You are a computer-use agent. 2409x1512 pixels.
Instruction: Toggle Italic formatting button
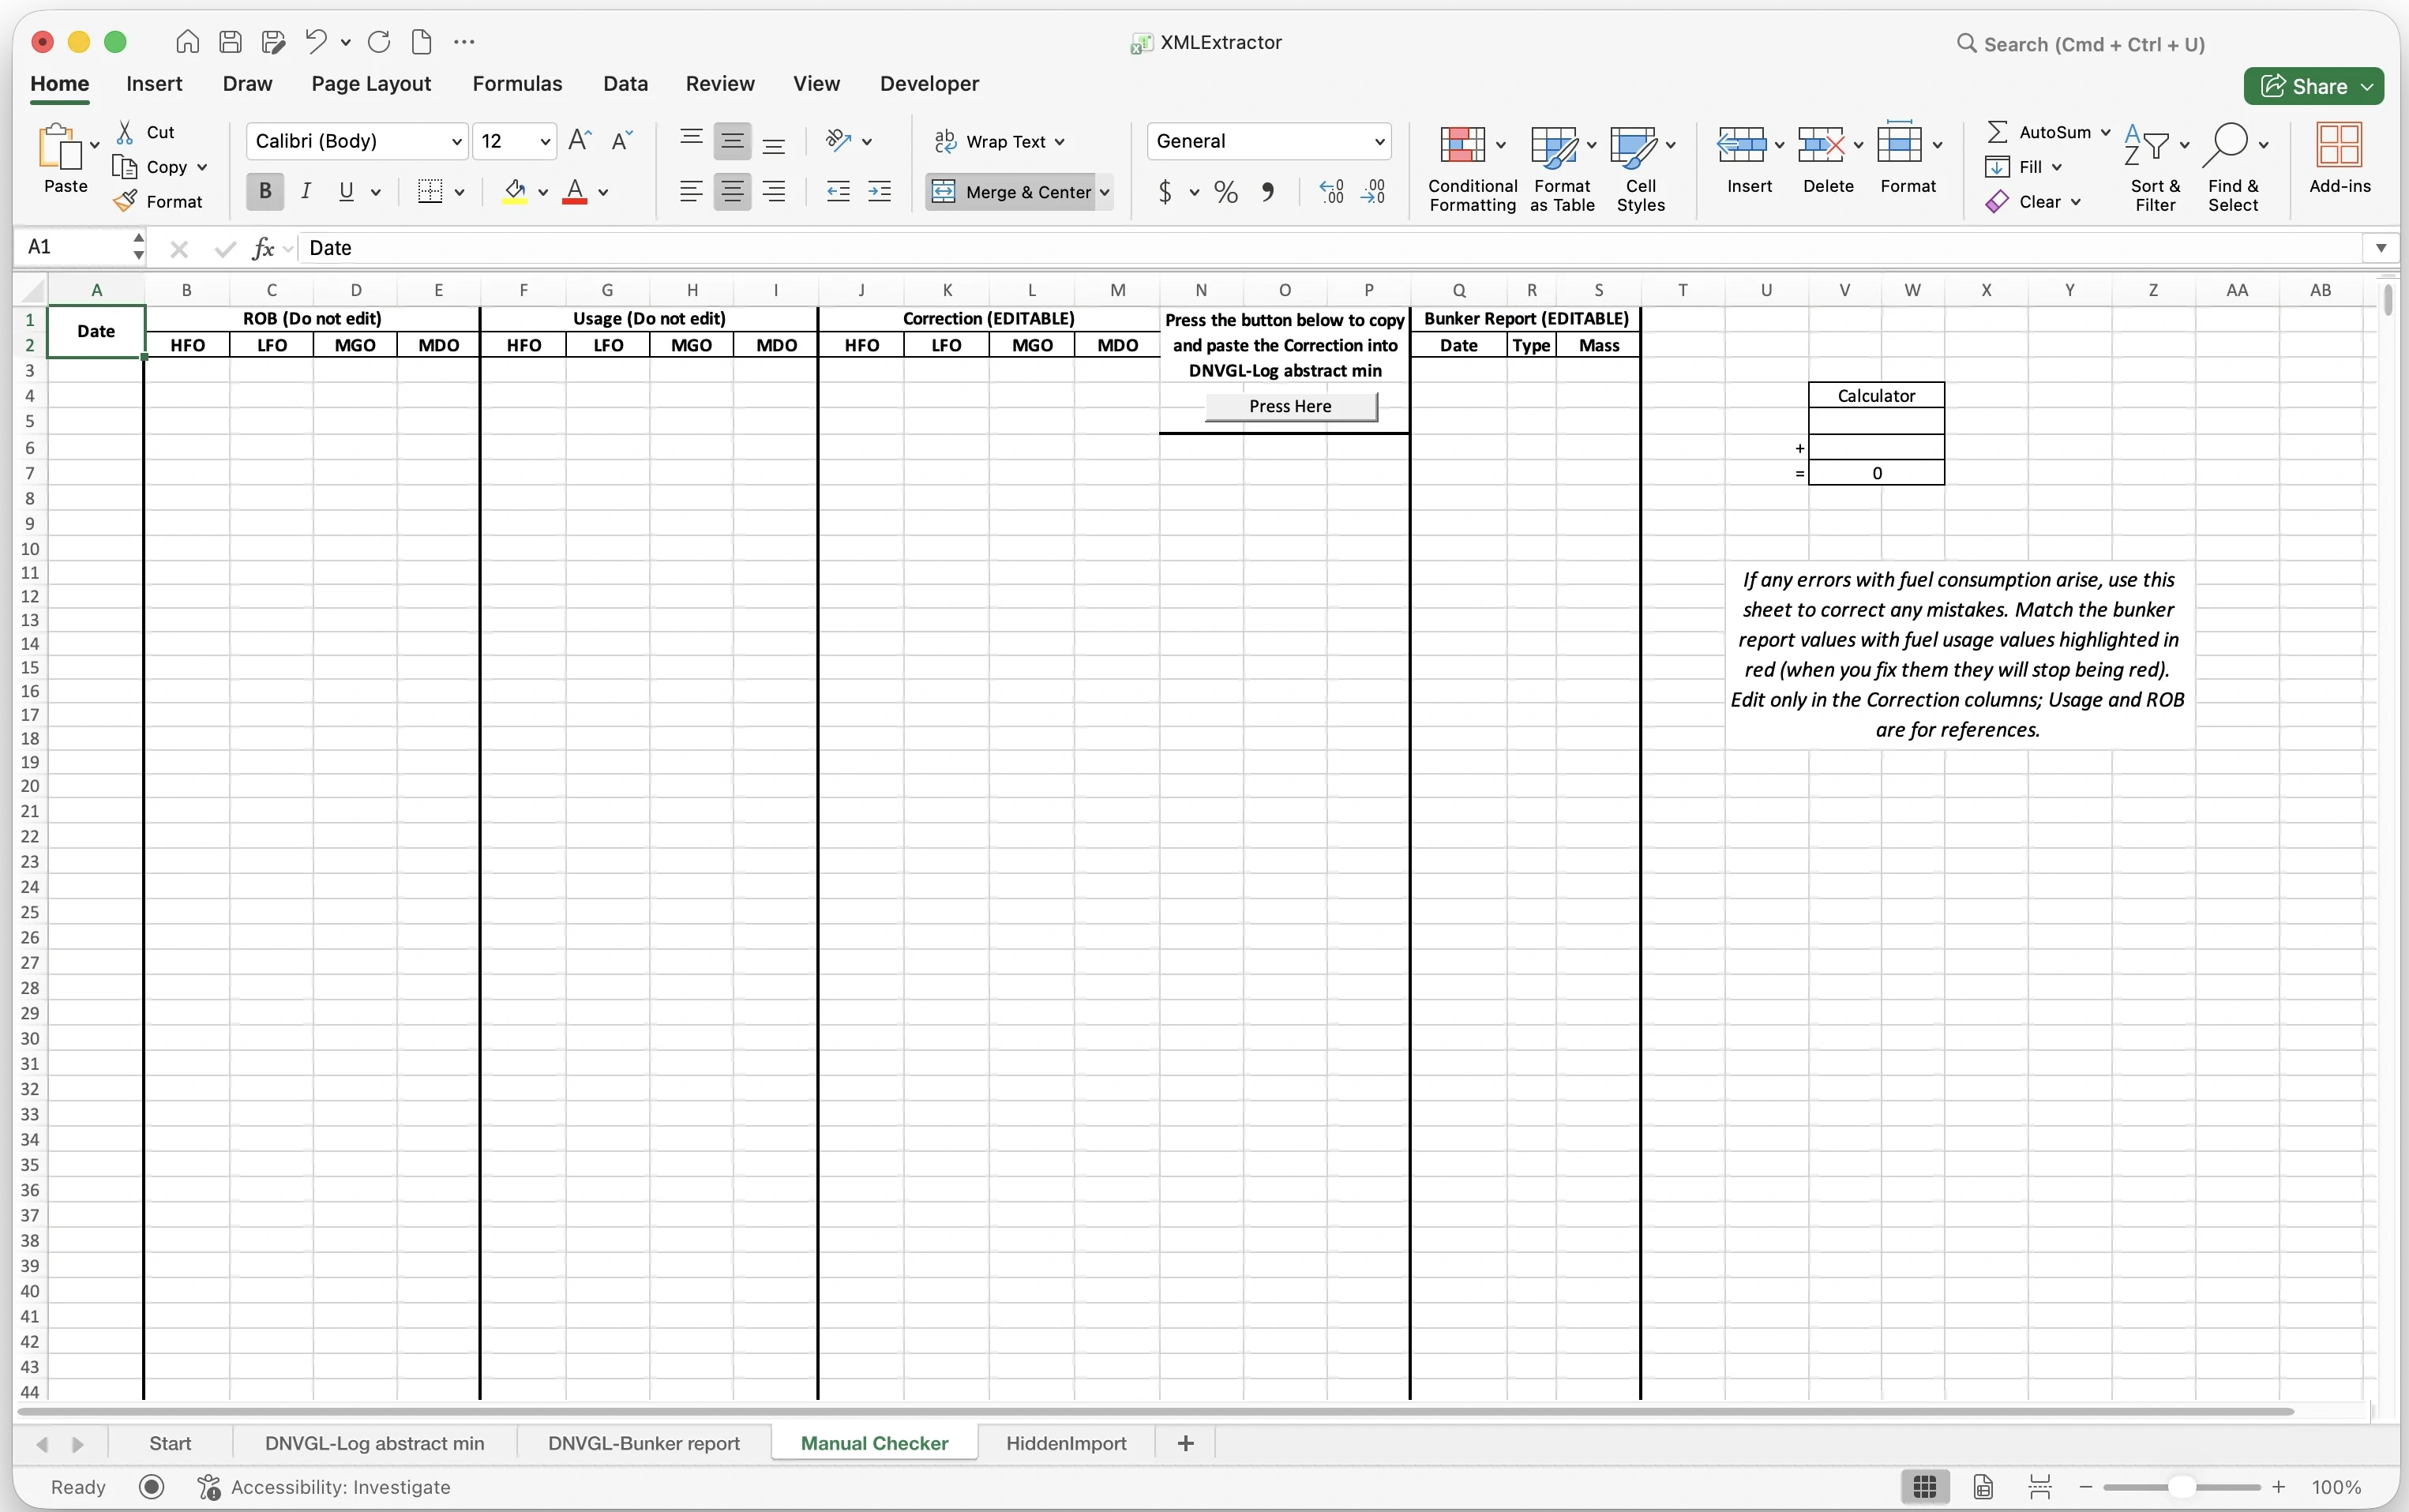pos(306,192)
